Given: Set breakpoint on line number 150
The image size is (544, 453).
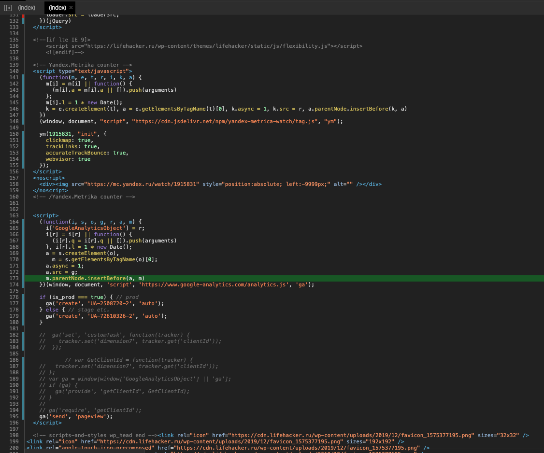Looking at the screenshot, I should pyautogui.click(x=14, y=134).
